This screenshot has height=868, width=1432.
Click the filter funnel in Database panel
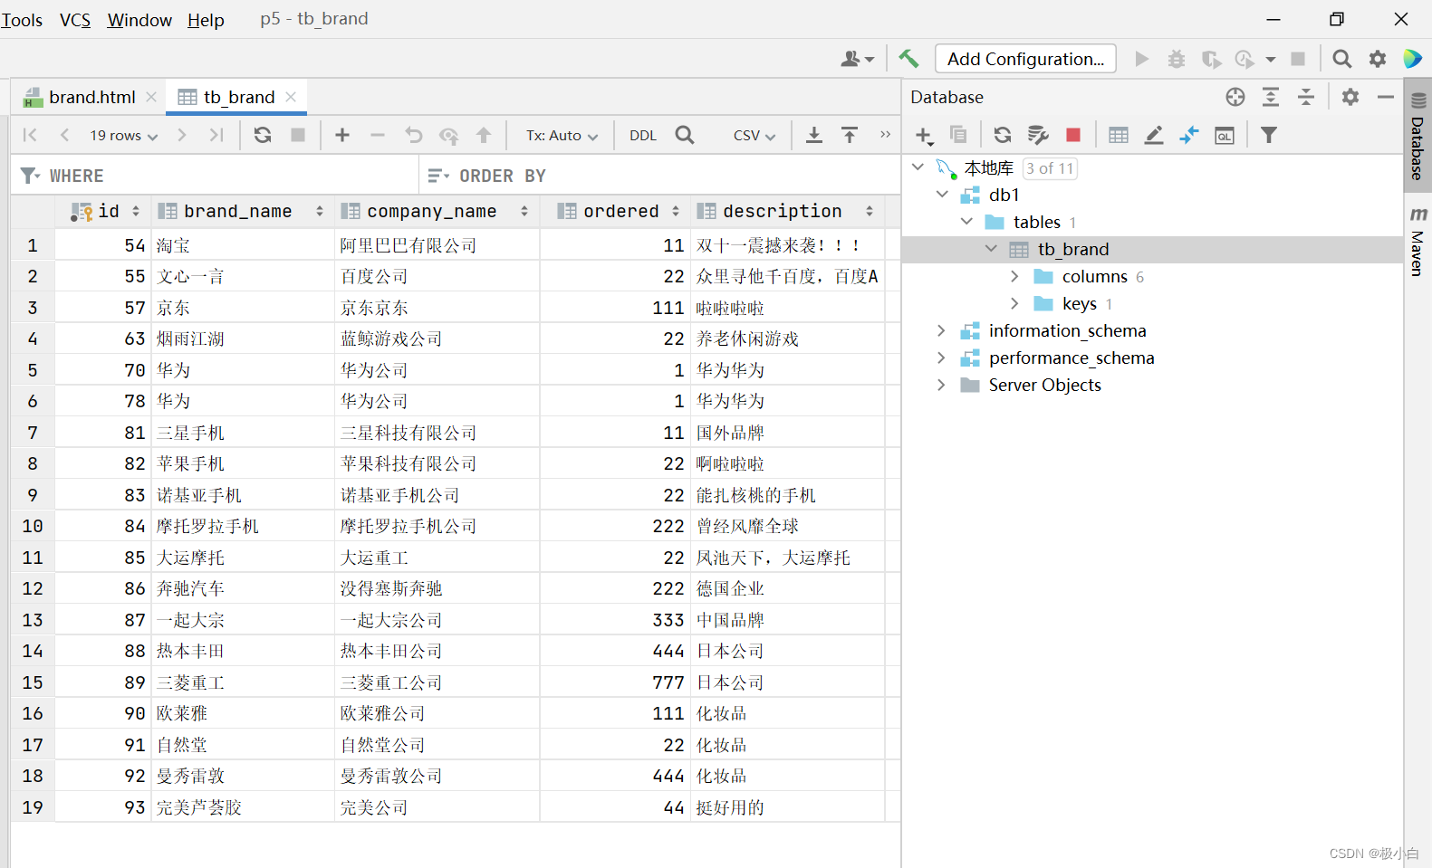click(1269, 135)
